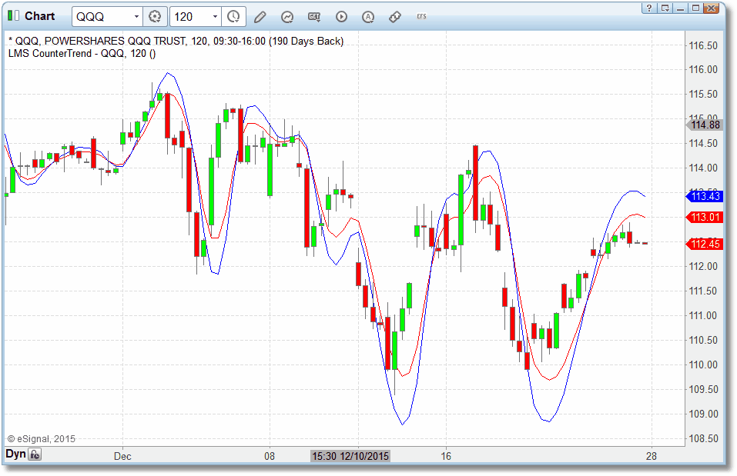This screenshot has height=476, width=737.
Task: Click the '15:30 12/10/2015' cursor time label
Action: pyautogui.click(x=350, y=456)
